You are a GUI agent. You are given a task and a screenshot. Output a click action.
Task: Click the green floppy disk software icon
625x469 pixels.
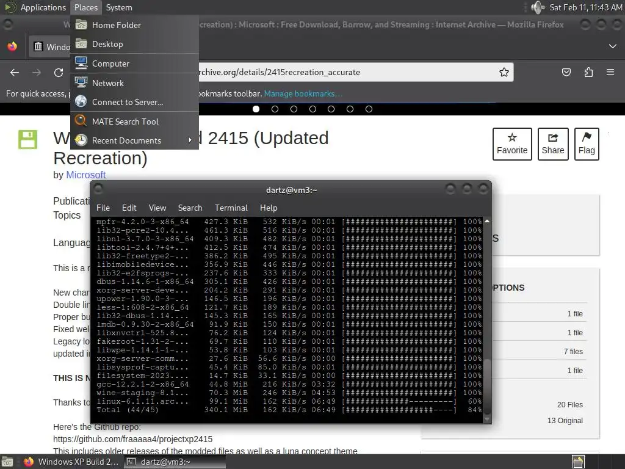(x=27, y=139)
